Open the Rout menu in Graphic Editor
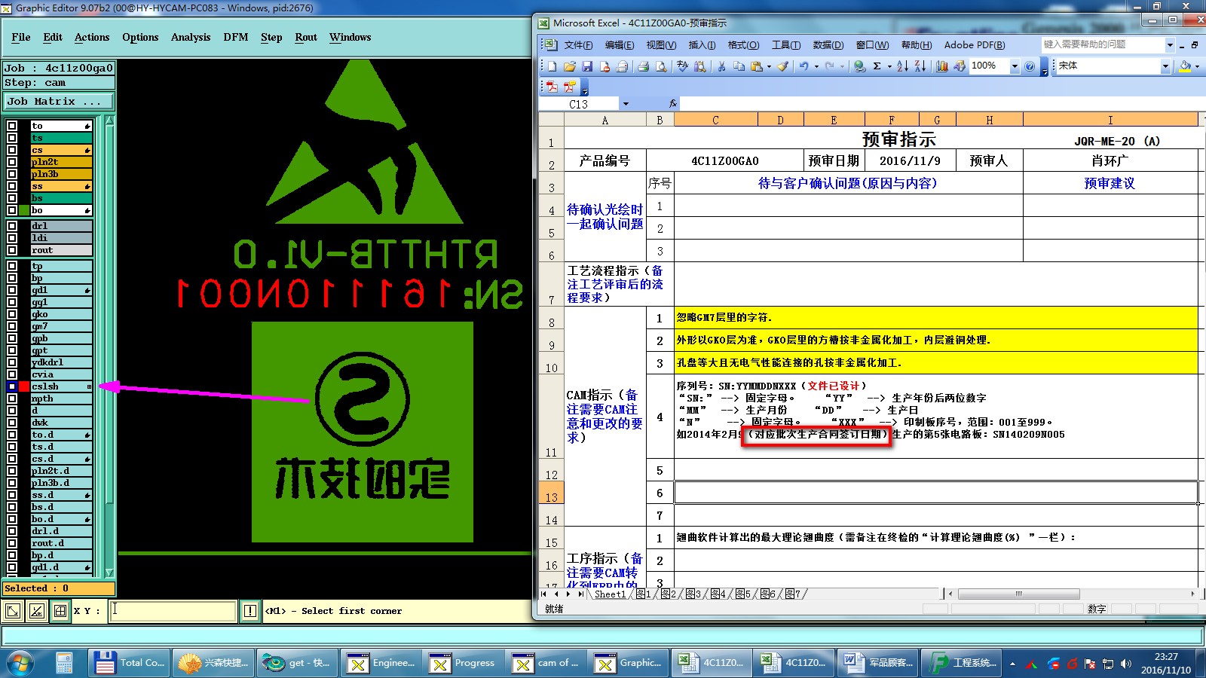The height and width of the screenshot is (678, 1206). point(306,37)
